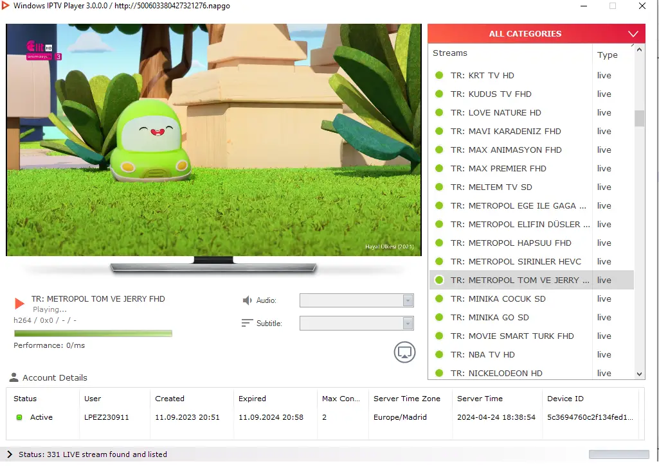659x466 pixels.
Task: Click green dot next to TR: KRT TV HD
Action: click(x=439, y=75)
